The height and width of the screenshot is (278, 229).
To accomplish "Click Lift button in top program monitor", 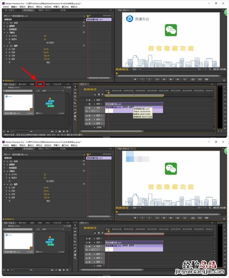I will (x=193, y=80).
